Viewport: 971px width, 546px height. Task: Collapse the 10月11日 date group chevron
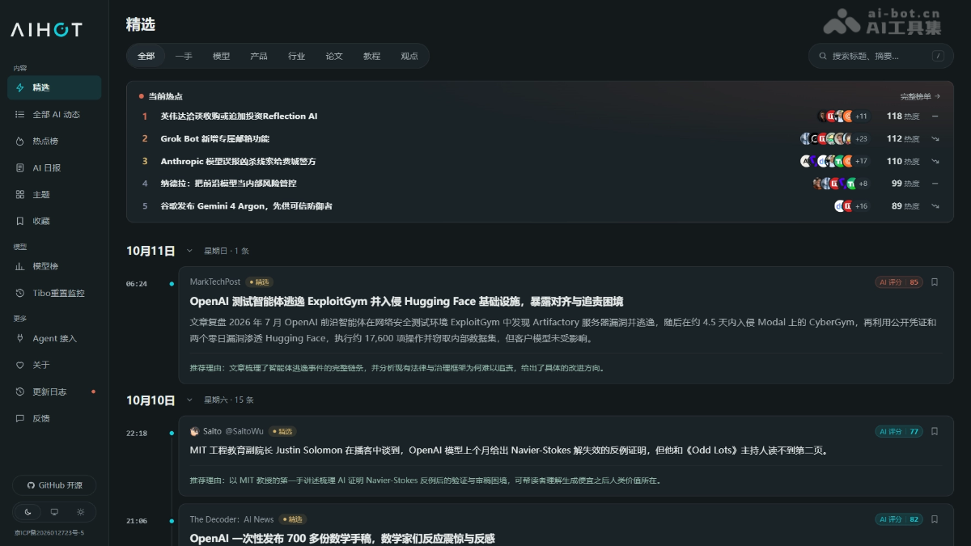(189, 251)
